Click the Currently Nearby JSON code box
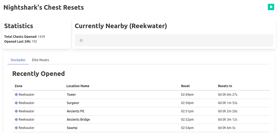 174,40
